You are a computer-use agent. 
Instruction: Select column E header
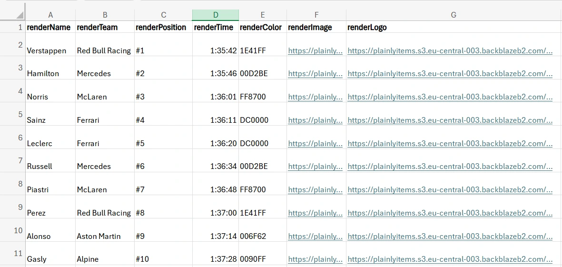pyautogui.click(x=263, y=15)
